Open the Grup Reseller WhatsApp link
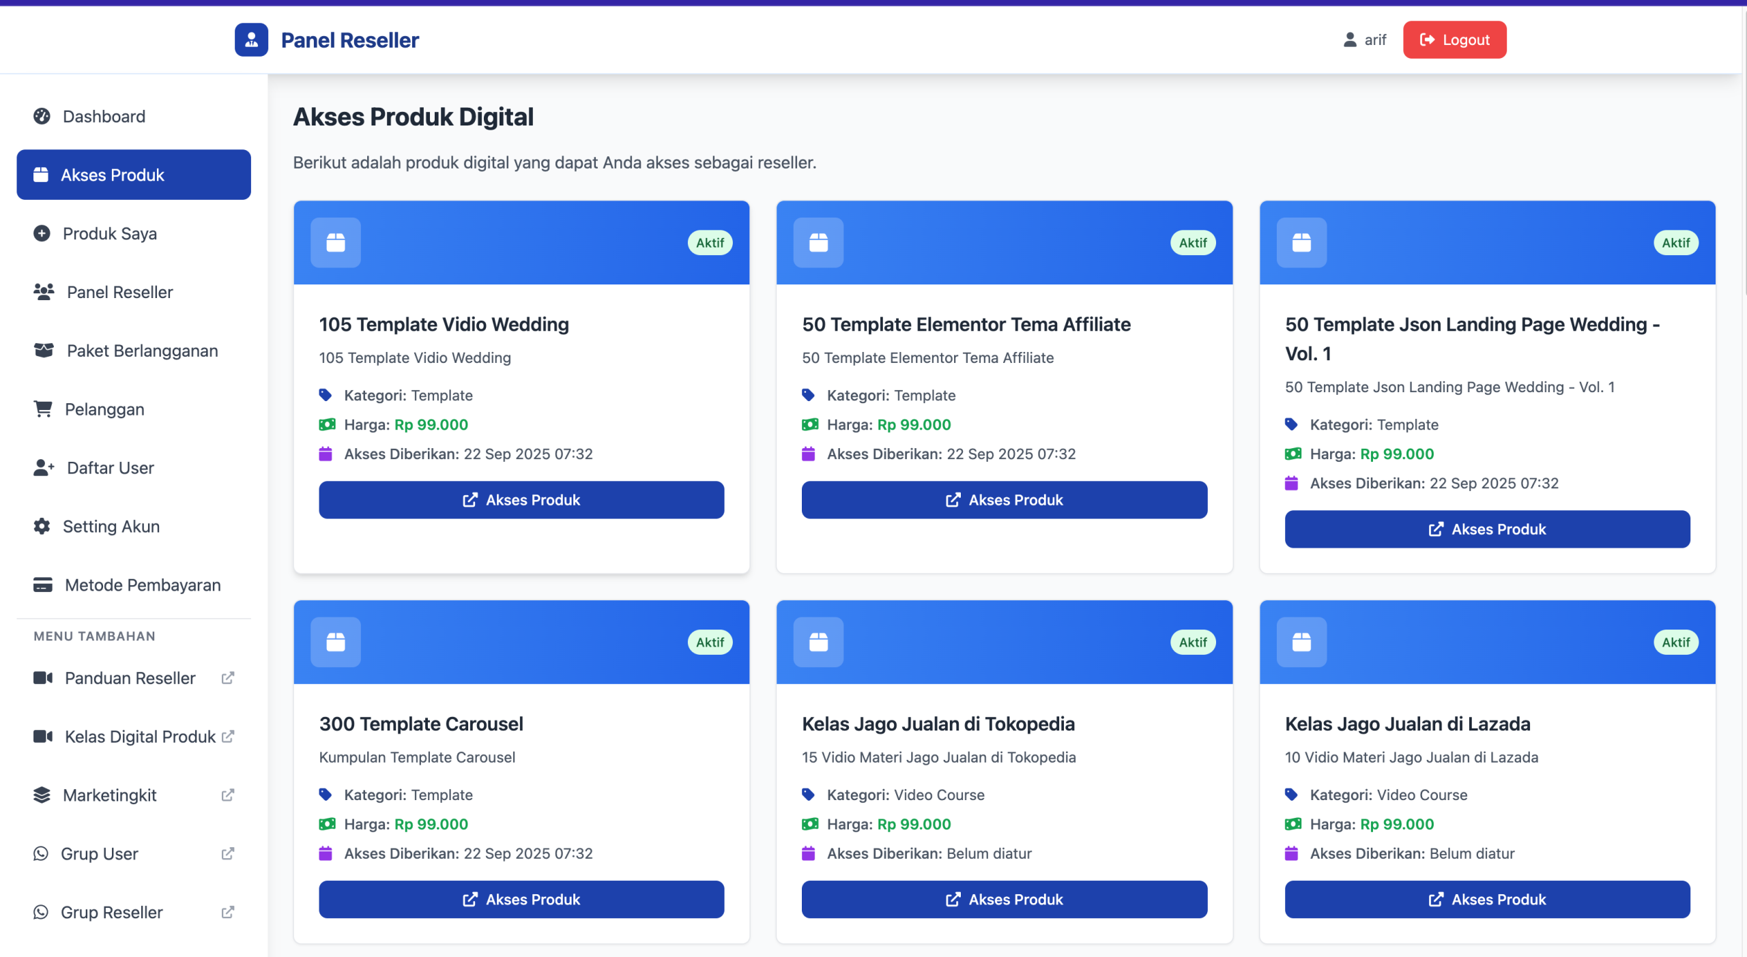1747x957 pixels. [x=112, y=913]
